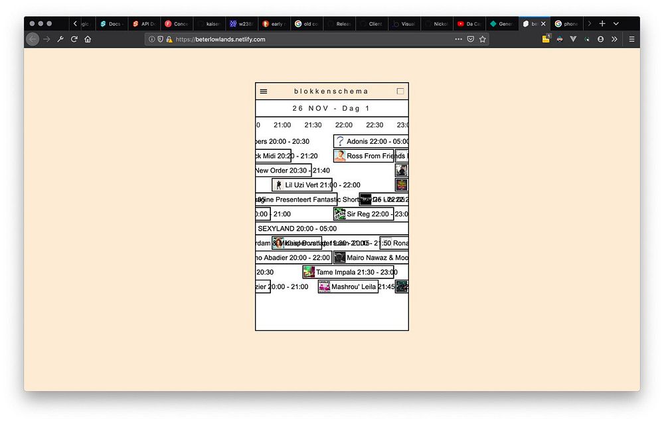Open the hamburger menu in blokkenschema header
The image size is (664, 423).
coord(264,91)
